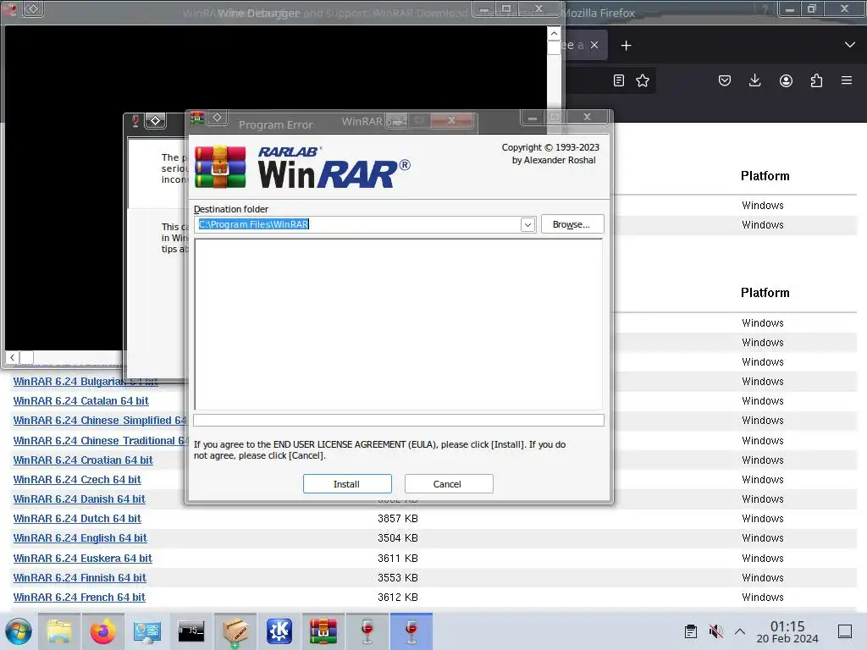Click the scroll-up arrow in Wine Debugger
This screenshot has width=867, height=650.
pyautogui.click(x=554, y=34)
